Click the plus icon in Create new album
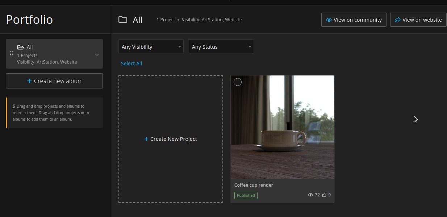 point(29,81)
